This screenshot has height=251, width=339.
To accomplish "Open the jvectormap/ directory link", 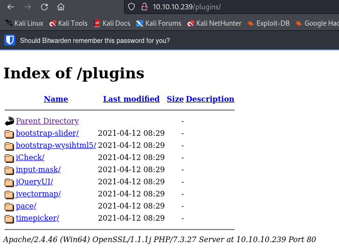I will click(38, 194).
